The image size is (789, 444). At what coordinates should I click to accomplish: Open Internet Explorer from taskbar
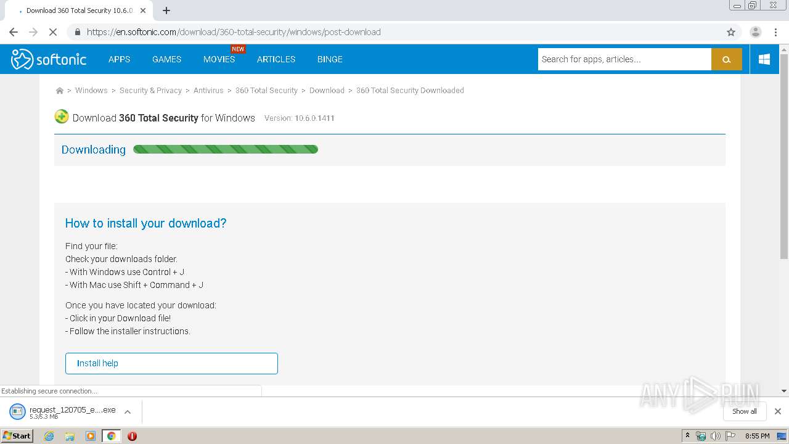pos(49,436)
